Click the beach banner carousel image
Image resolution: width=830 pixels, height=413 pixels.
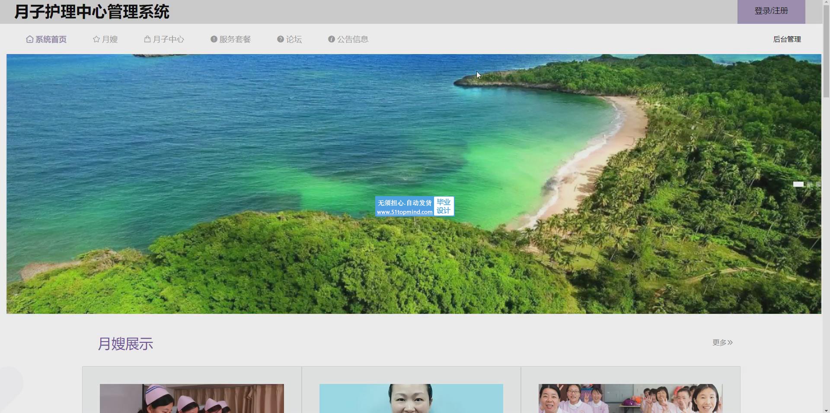click(414, 184)
